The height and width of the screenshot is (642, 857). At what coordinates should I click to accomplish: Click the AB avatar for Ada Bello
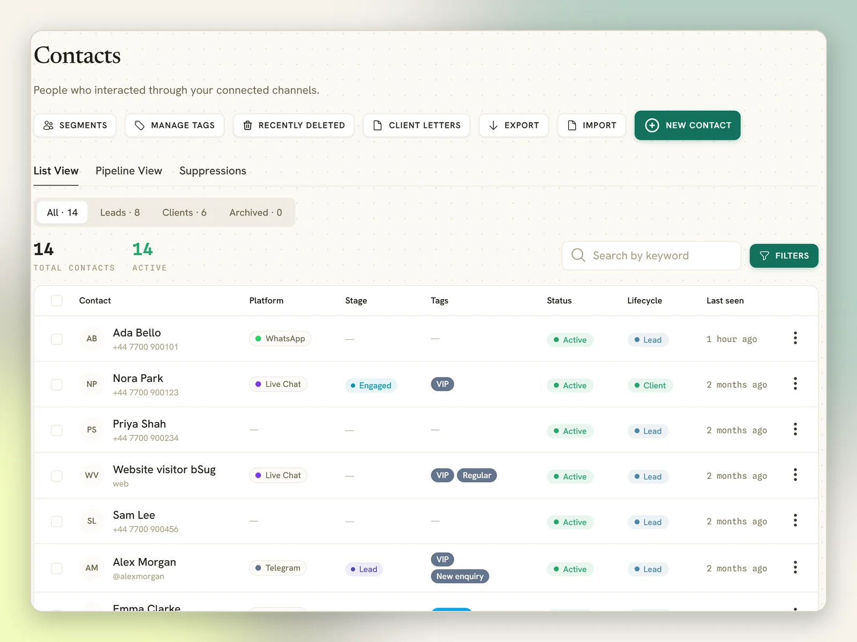click(x=92, y=339)
